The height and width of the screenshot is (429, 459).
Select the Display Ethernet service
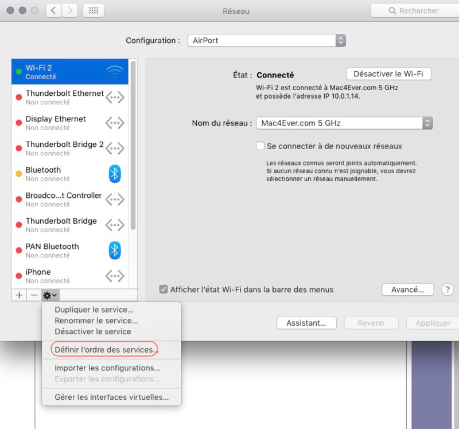pos(69,123)
